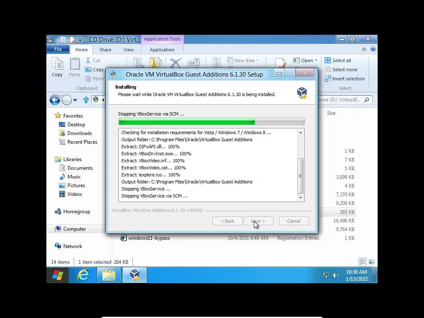Click the volume speaker tray icon
The height and width of the screenshot is (318, 424).
[335, 275]
